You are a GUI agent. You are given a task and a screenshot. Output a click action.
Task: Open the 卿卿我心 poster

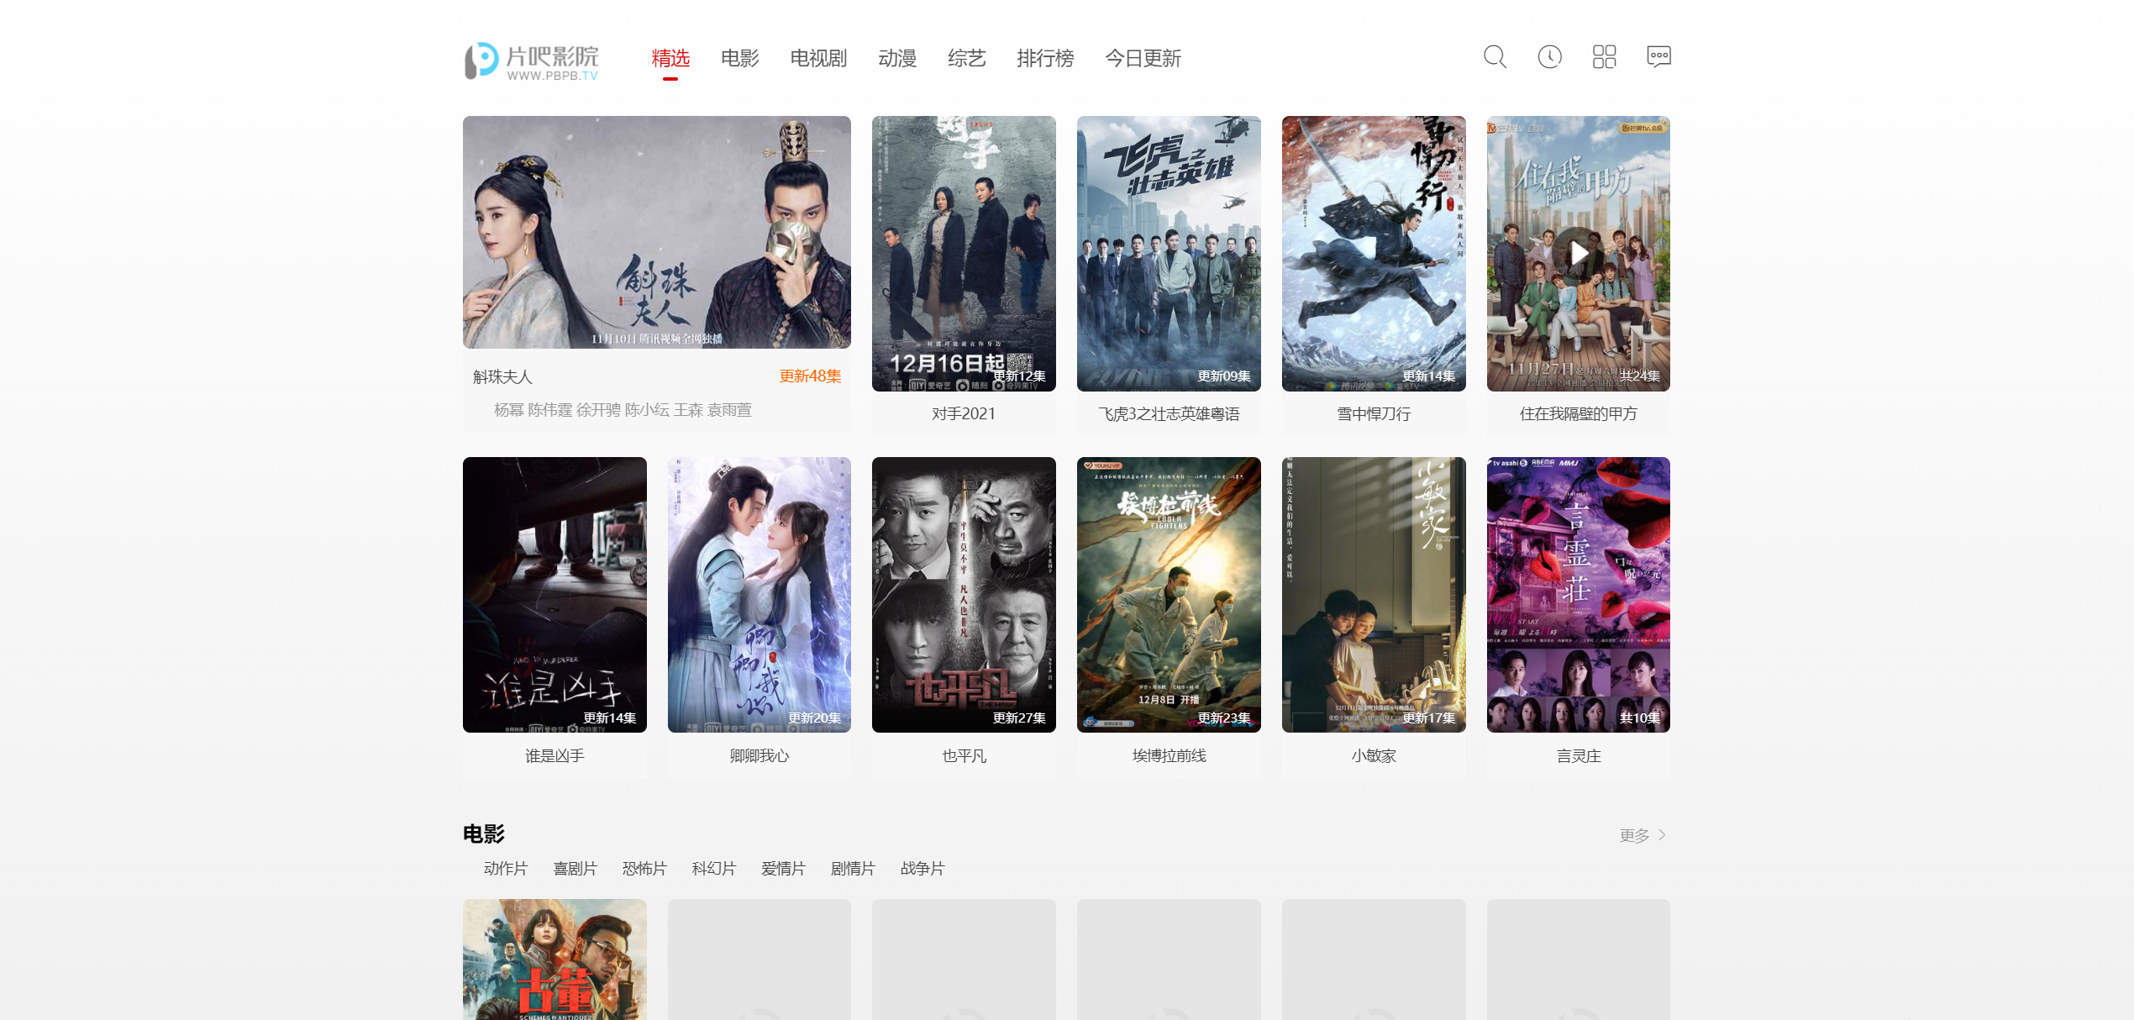[x=760, y=595]
